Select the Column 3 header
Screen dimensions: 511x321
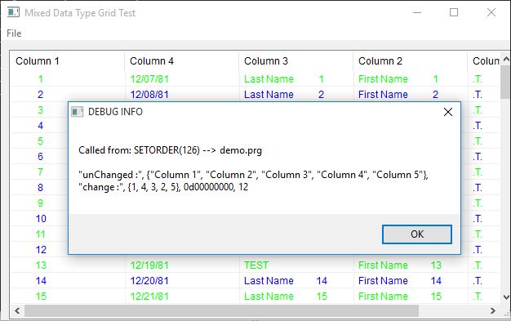pos(296,61)
